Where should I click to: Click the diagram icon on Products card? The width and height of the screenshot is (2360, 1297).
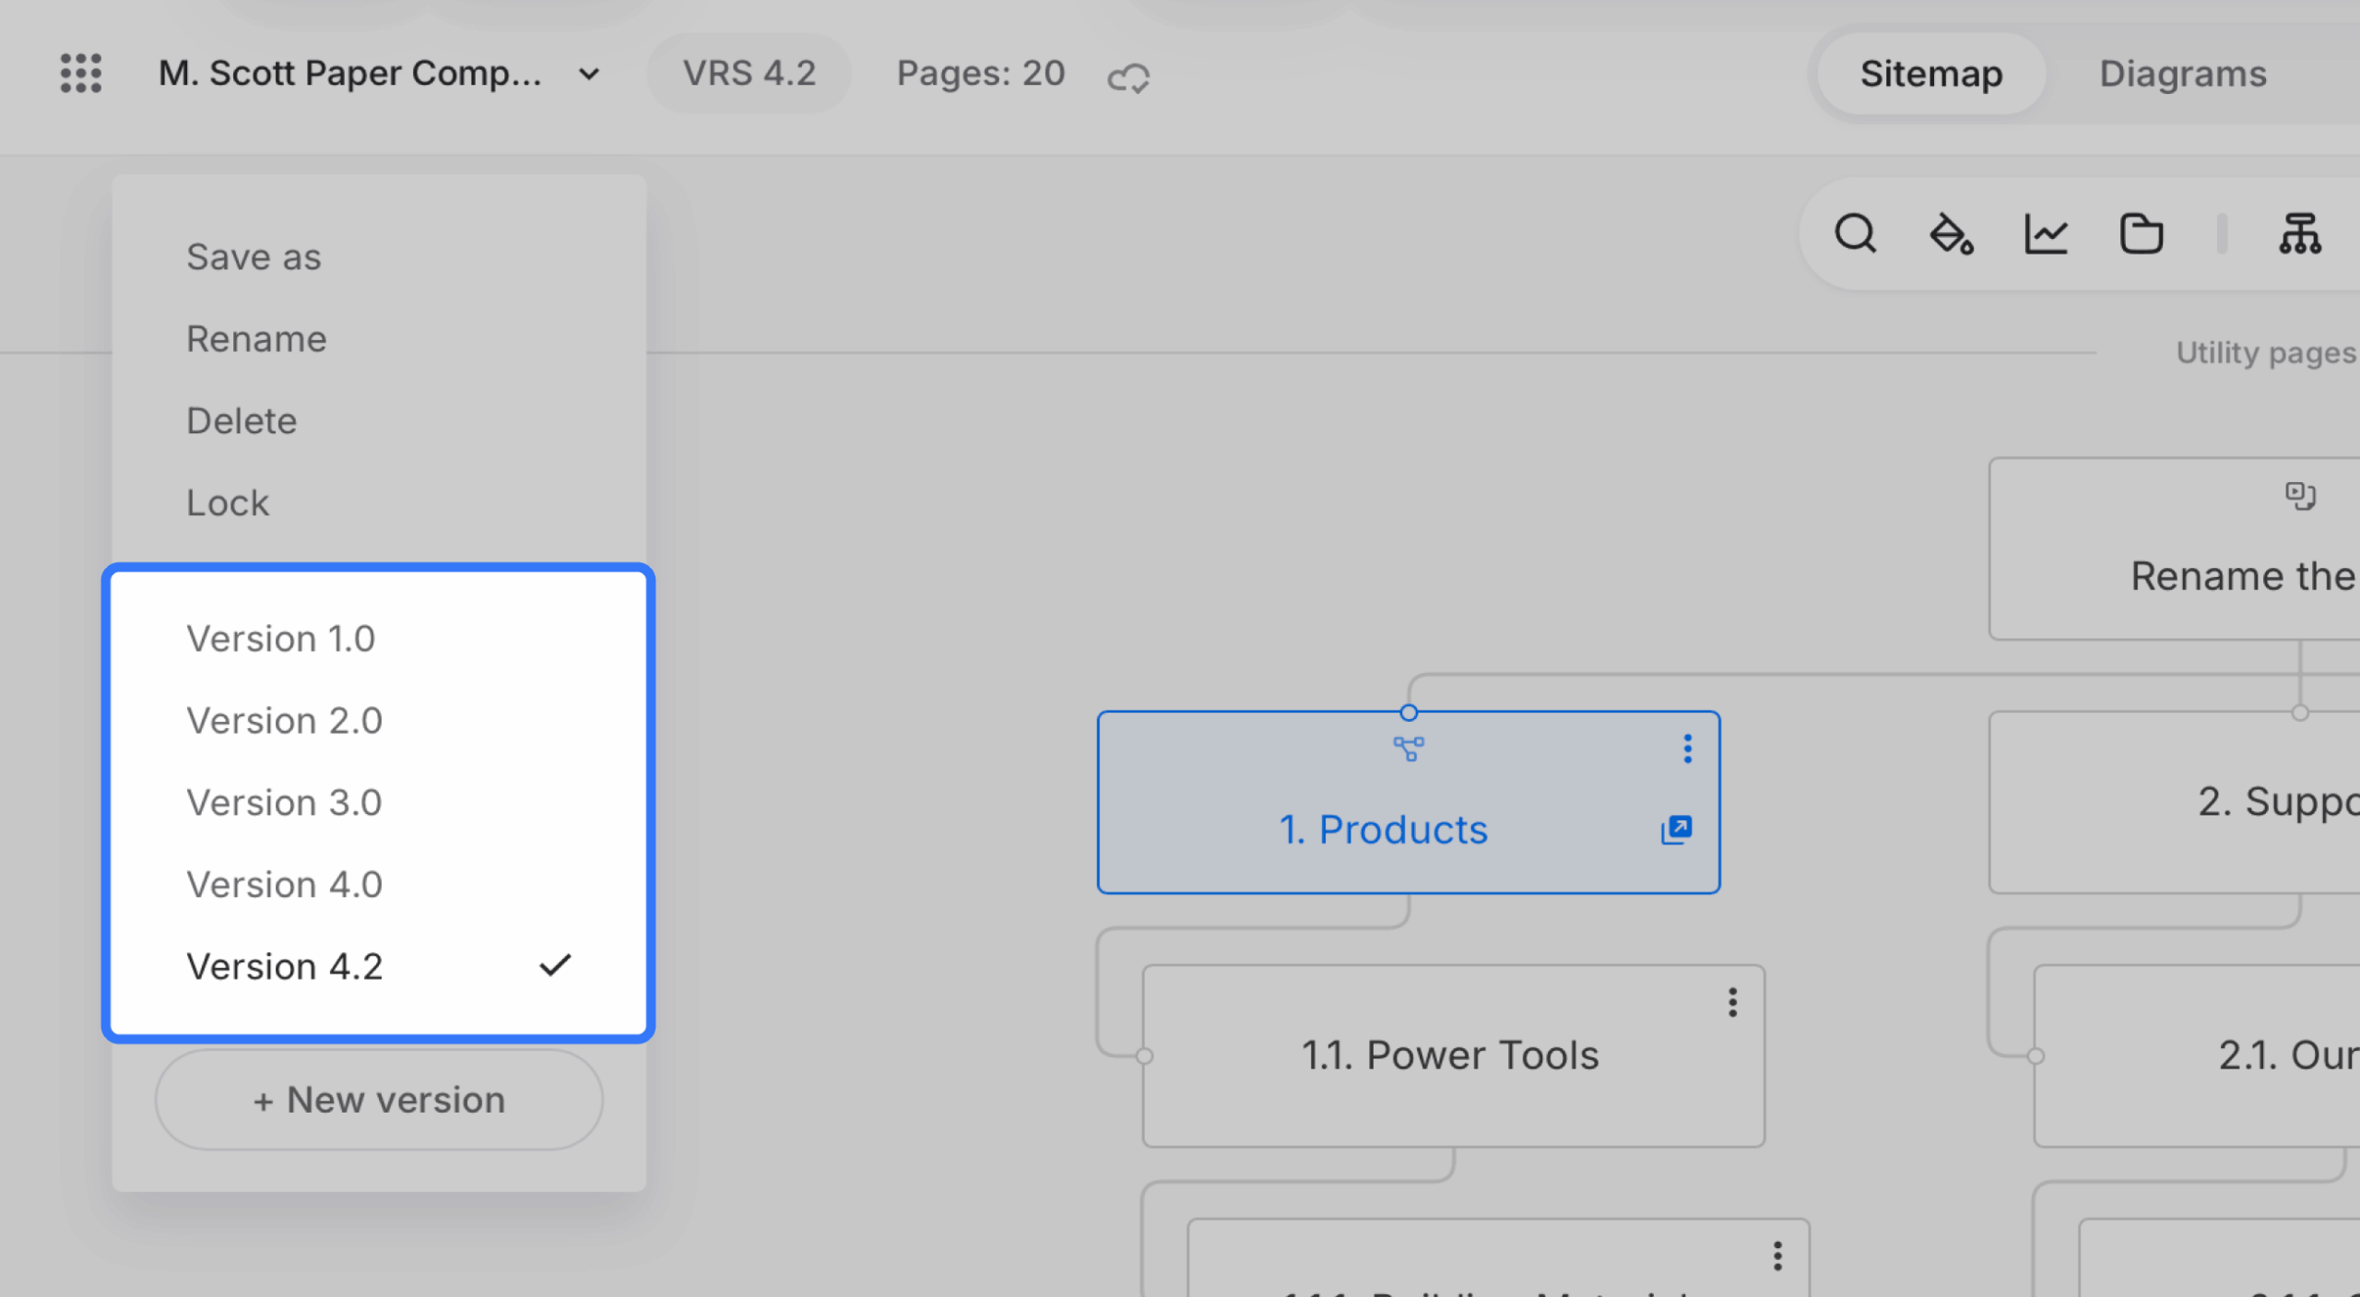[x=1408, y=749]
